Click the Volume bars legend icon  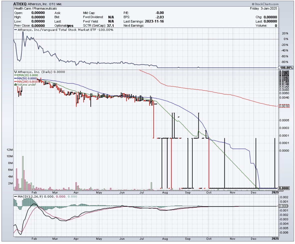pyautogui.click(x=16, y=85)
